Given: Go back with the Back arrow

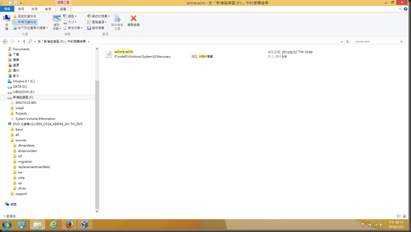Looking at the screenshot, I should [x=5, y=41].
